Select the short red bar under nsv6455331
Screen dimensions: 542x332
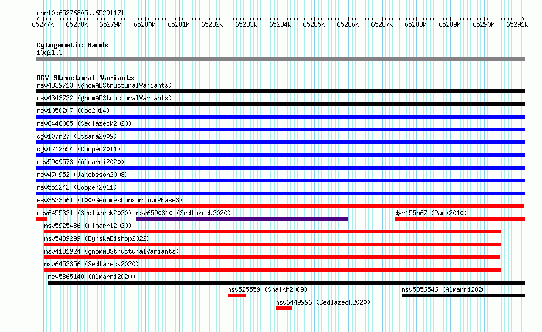point(41,219)
